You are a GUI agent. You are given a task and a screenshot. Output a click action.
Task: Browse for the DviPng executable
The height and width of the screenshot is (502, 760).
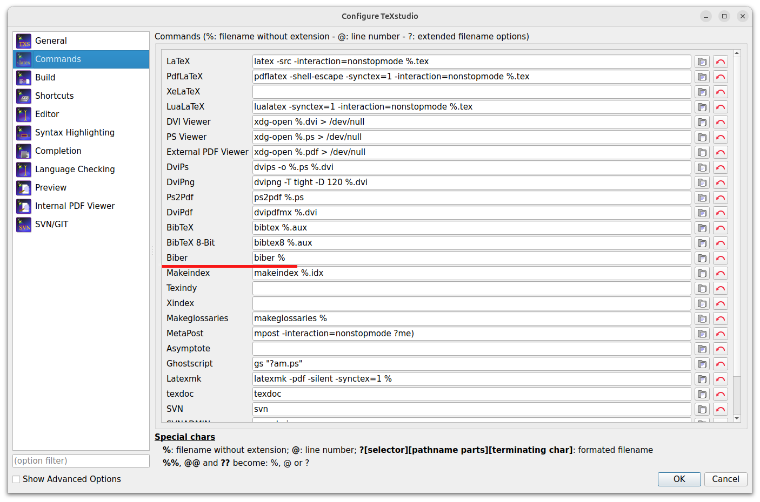702,182
